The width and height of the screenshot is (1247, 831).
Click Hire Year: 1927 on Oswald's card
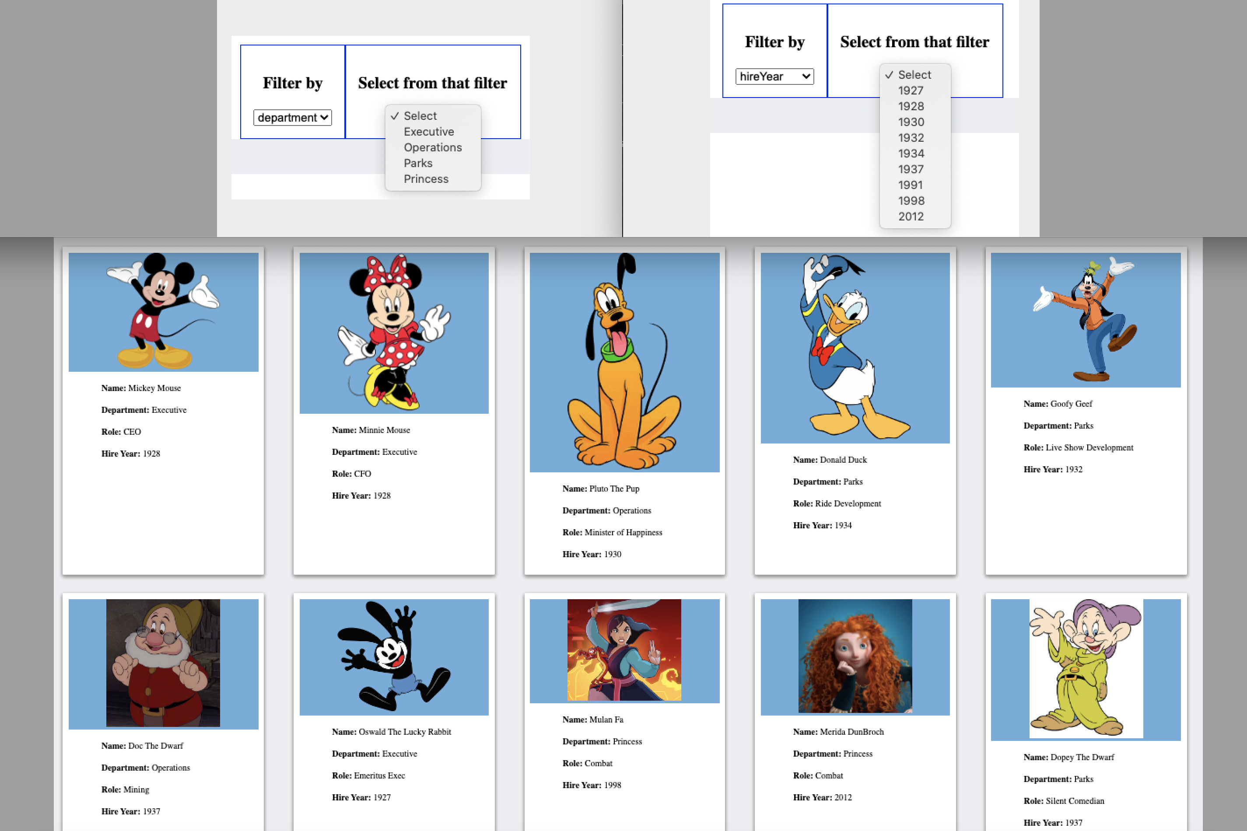click(x=361, y=798)
